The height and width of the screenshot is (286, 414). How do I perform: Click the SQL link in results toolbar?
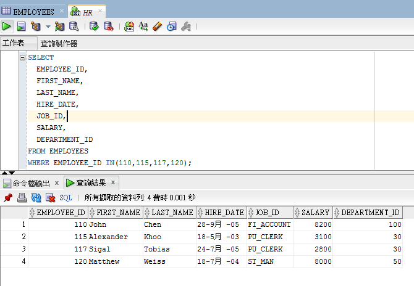pos(65,197)
